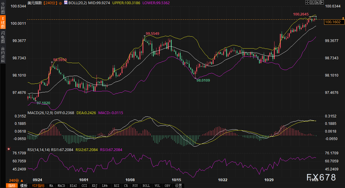Click the orange circled plus beside 240分
Screen dimensions: 345x188
coord(61,3)
